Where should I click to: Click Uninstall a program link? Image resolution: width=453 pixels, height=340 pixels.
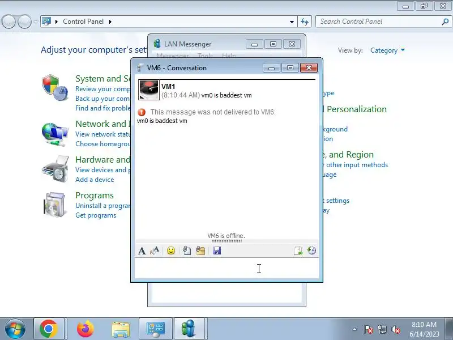coord(103,206)
